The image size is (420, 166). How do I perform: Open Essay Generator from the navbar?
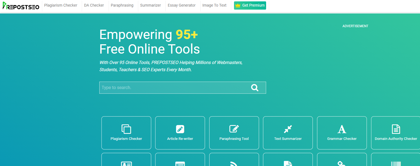pyautogui.click(x=182, y=5)
